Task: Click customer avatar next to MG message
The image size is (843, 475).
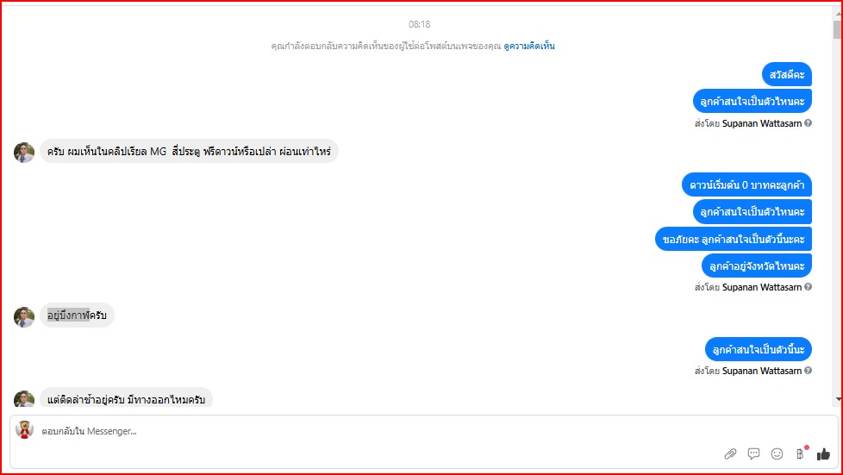Action: [23, 153]
